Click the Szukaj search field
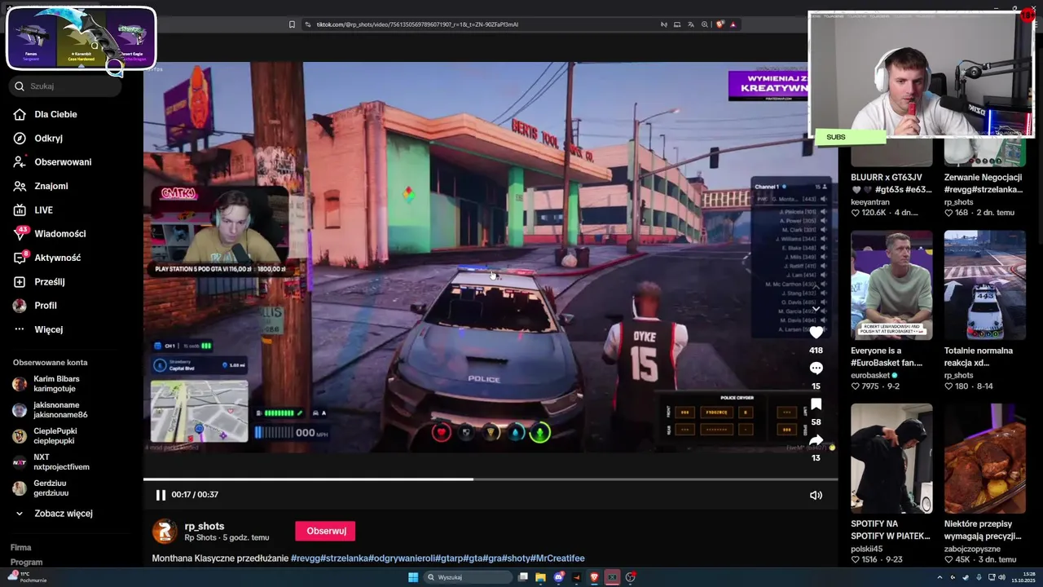This screenshot has height=587, width=1043. pos(65,86)
